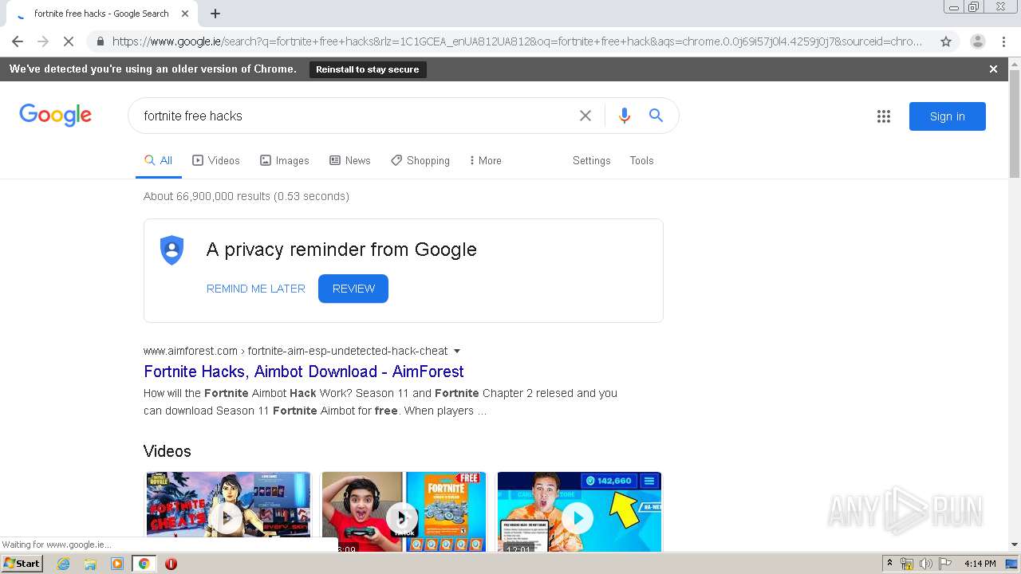Click the address bar URL
The width and height of the screenshot is (1021, 574).
click(517, 41)
